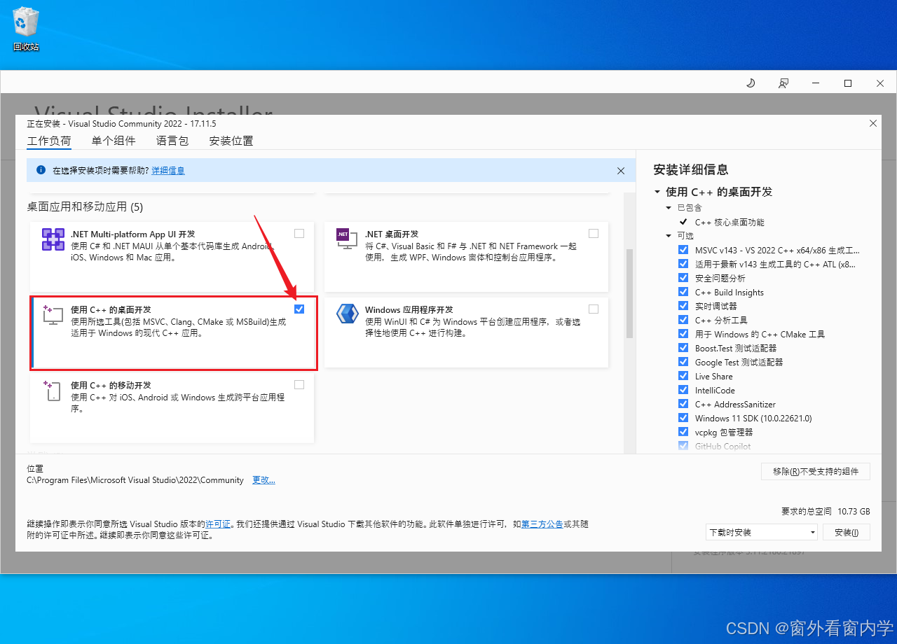The height and width of the screenshot is (644, 897).
Task: Collapse the 已包含 section
Action: click(x=669, y=208)
